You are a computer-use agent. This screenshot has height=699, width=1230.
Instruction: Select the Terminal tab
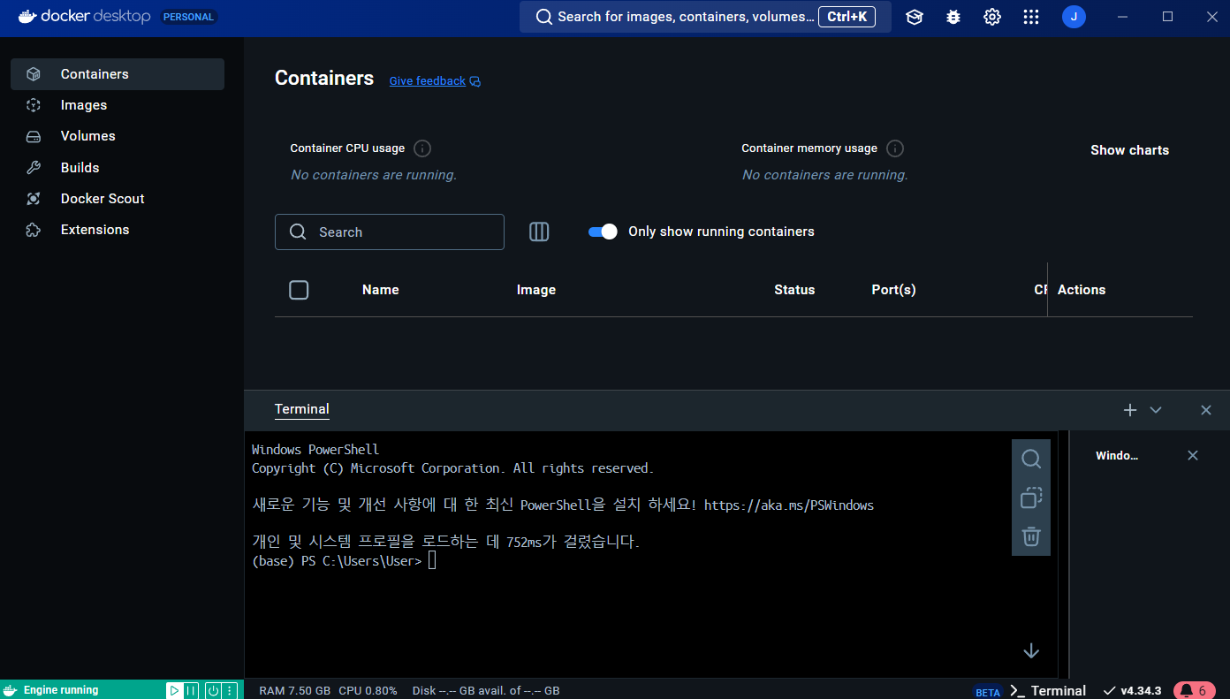click(302, 409)
